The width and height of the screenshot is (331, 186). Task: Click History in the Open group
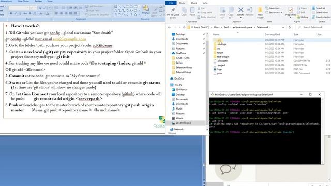tap(303, 17)
